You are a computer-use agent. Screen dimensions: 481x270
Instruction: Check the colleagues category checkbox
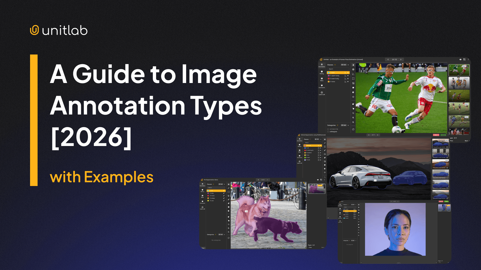(x=328, y=131)
